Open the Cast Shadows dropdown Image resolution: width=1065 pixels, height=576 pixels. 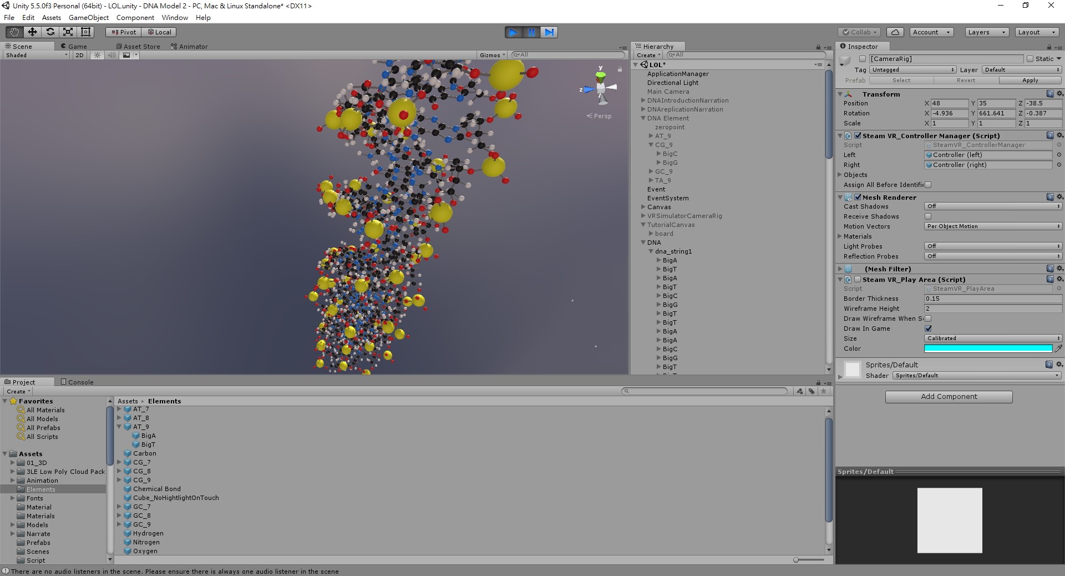point(992,206)
